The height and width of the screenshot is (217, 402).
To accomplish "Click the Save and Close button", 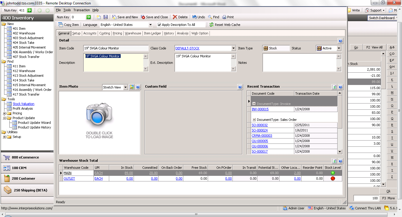I will coord(155,17).
